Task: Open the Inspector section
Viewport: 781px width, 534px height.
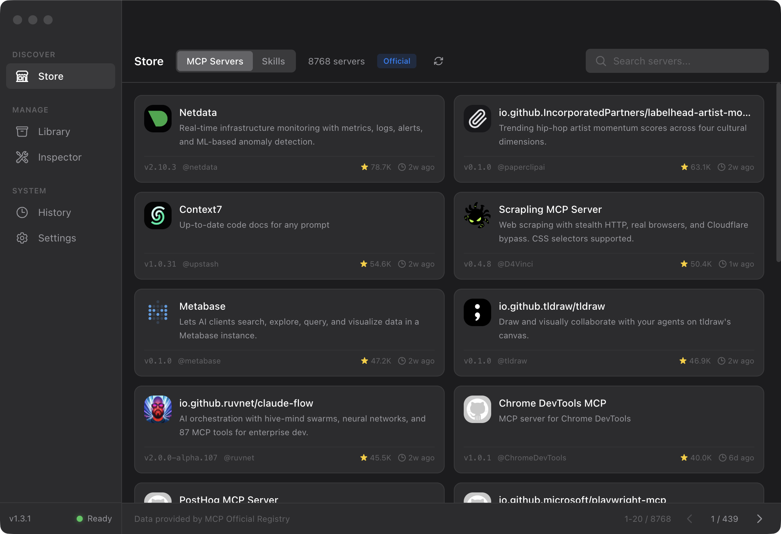Action: coord(61,157)
